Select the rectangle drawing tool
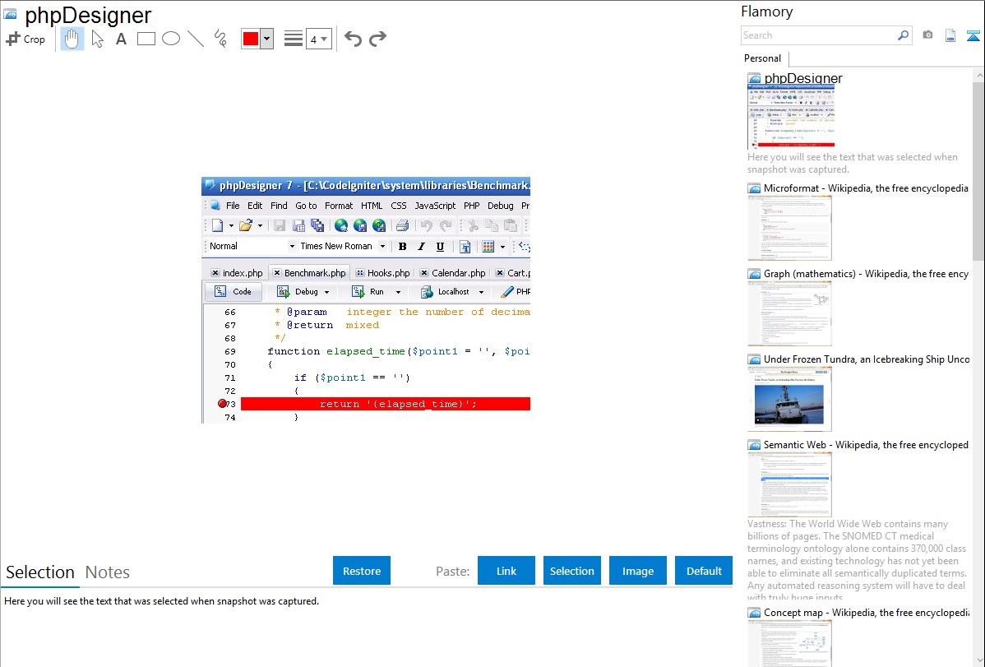 point(146,39)
